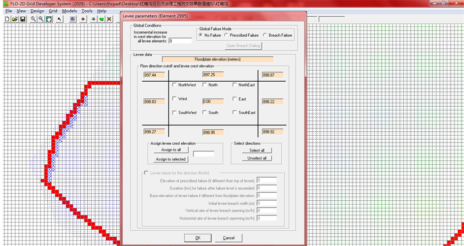This screenshot has height=246, width=464.
Task: Open the Models menu
Action: point(69,11)
